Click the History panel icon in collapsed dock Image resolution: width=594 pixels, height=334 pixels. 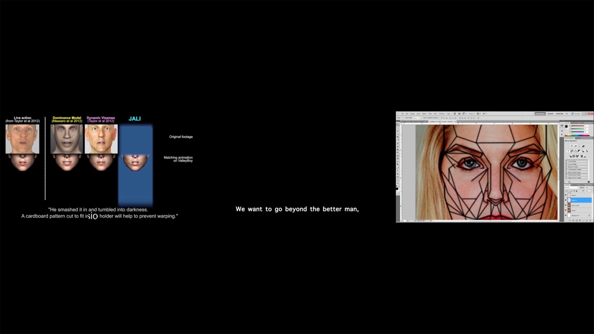(x=562, y=126)
